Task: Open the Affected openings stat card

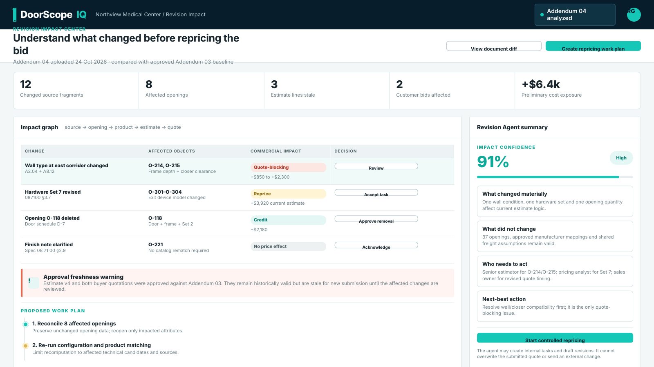Action: (202, 91)
